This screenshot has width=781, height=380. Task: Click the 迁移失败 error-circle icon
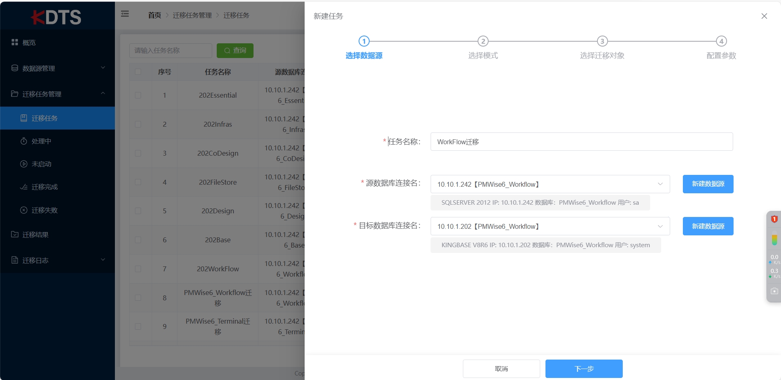point(24,210)
